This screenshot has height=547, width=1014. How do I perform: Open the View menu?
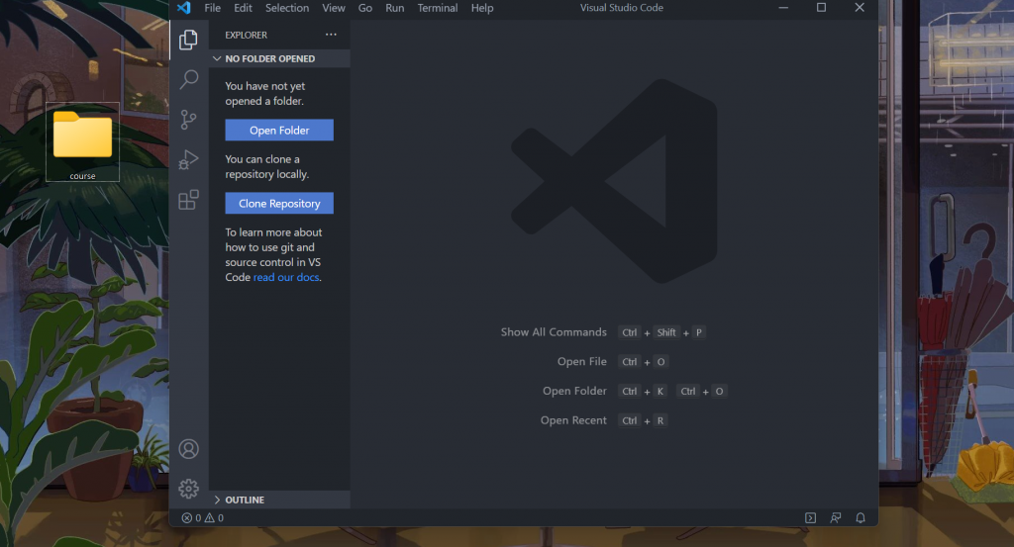[x=334, y=8]
